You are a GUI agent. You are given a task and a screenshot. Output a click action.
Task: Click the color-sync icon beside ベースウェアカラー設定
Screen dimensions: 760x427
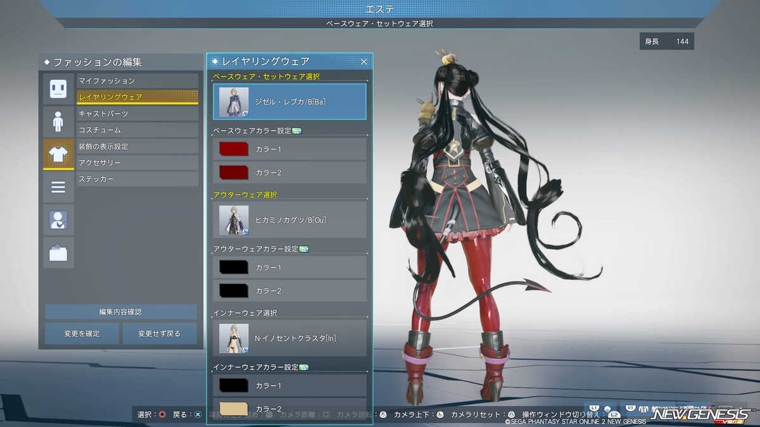[x=296, y=131]
